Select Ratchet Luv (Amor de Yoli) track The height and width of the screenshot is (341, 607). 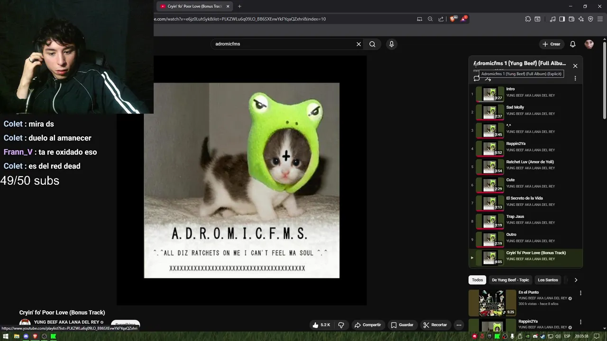526,167
